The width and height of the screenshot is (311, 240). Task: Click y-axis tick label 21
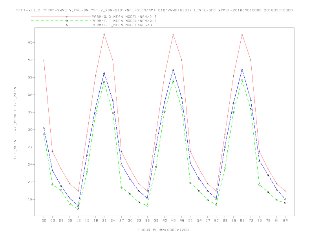tap(30, 182)
